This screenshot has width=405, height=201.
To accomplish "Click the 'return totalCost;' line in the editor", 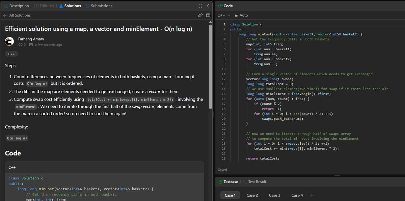I will click(x=263, y=159).
